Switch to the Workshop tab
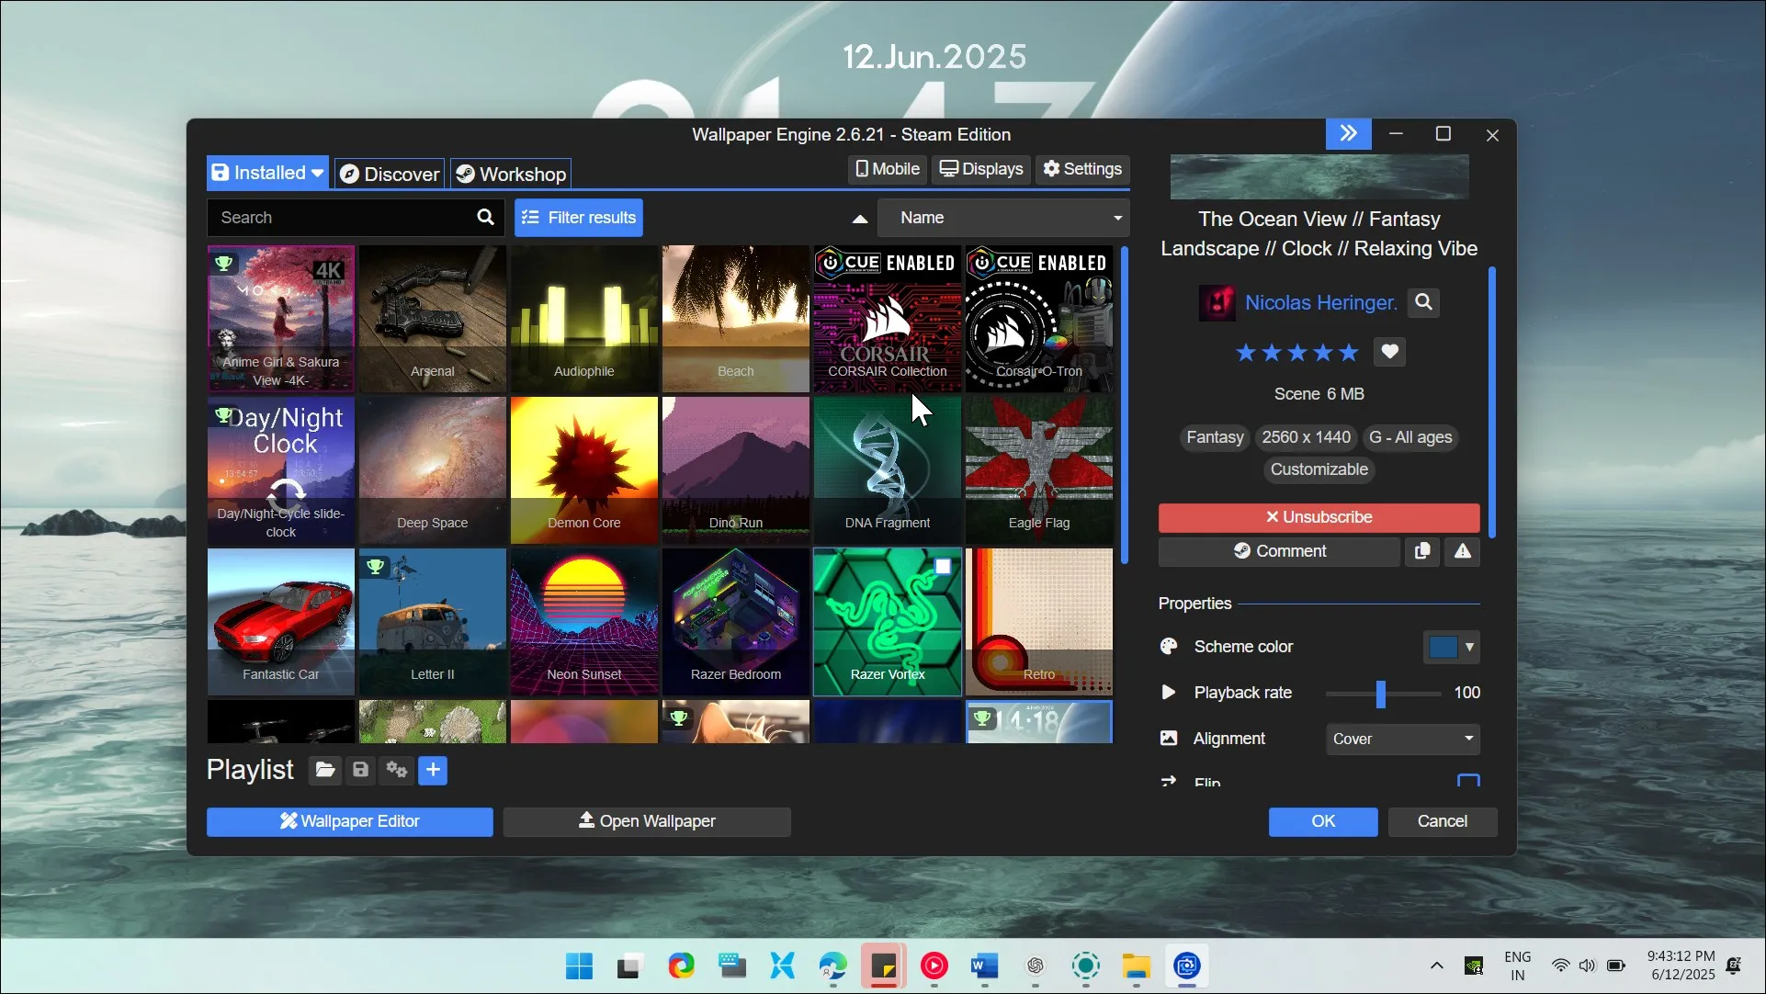 510,173
